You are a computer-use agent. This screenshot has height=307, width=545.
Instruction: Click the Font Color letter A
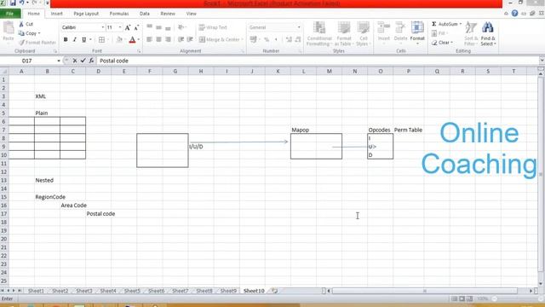132,40
